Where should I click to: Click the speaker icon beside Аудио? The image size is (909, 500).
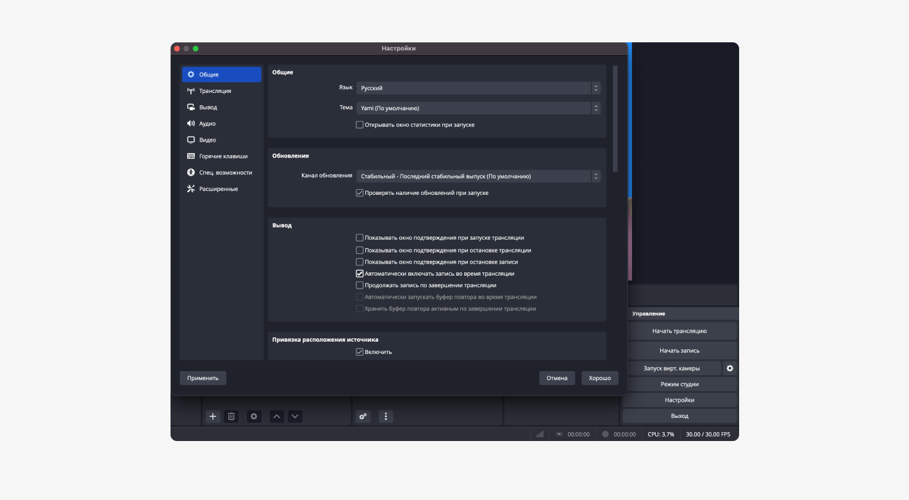point(190,124)
